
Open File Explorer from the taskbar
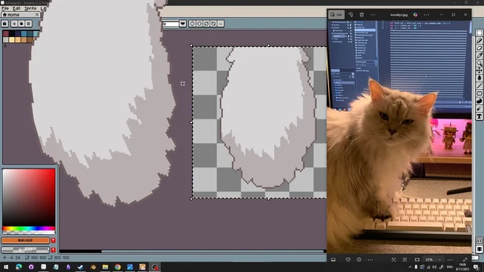(x=105, y=267)
